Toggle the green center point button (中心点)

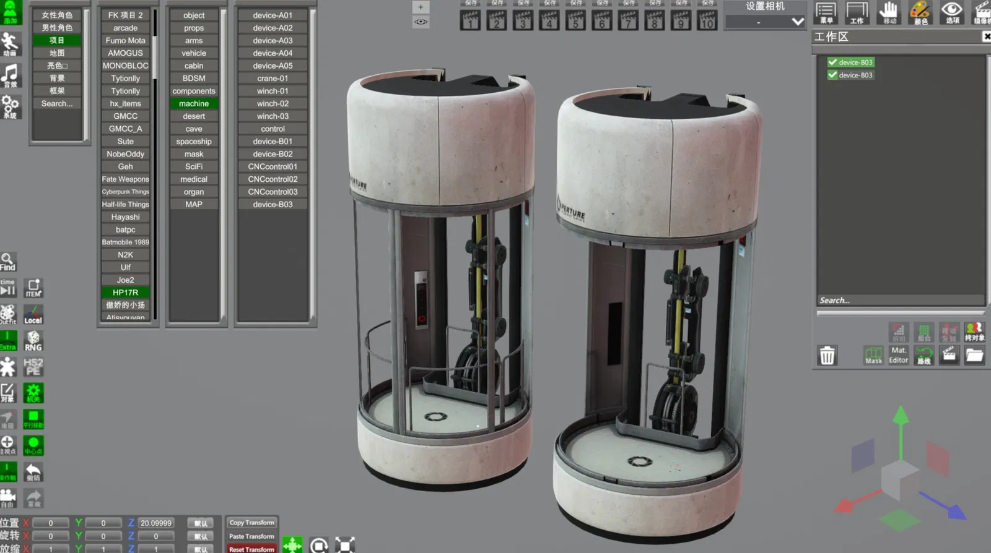33,445
